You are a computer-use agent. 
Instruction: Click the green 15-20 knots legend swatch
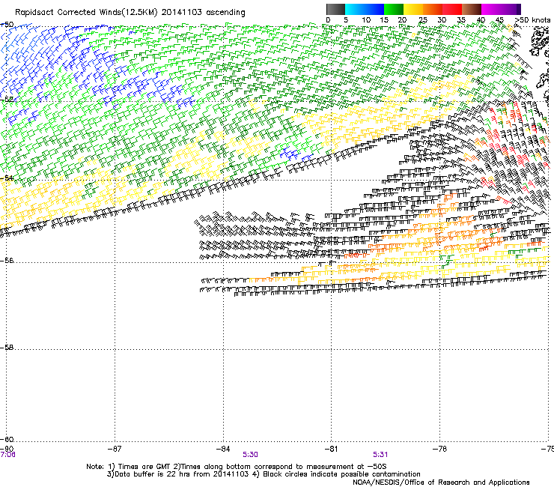click(x=394, y=9)
